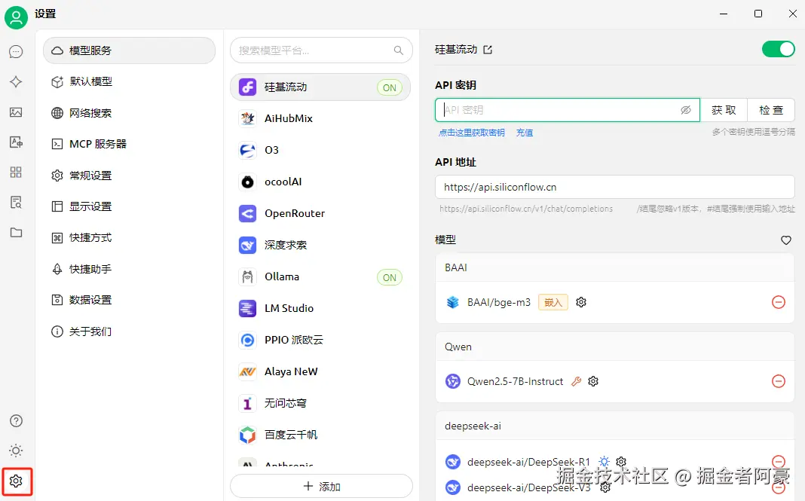
Task: Open the knowledge base sidebar icon
Action: click(x=16, y=202)
